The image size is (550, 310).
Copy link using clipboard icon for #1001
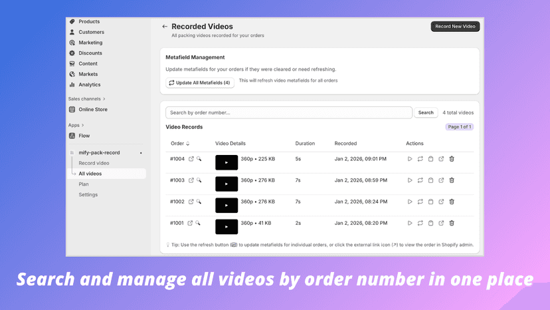pos(430,223)
